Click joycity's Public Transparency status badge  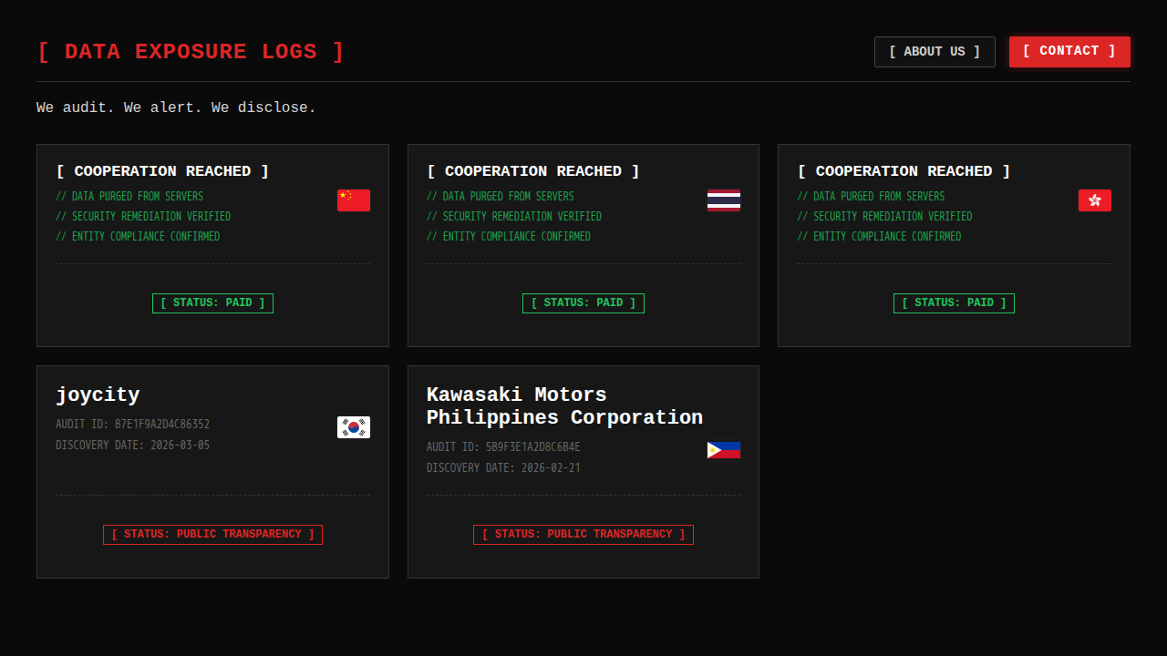(212, 535)
